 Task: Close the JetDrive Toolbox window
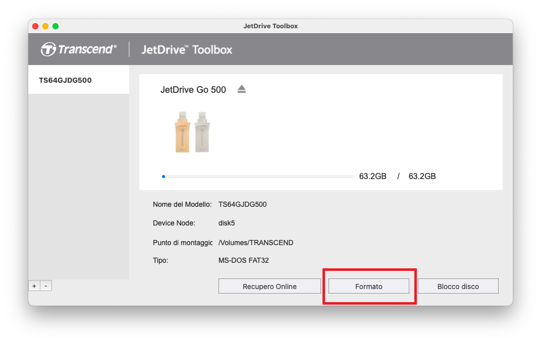(x=35, y=26)
